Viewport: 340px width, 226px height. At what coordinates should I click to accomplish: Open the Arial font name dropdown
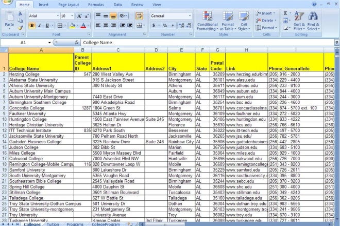[58, 16]
